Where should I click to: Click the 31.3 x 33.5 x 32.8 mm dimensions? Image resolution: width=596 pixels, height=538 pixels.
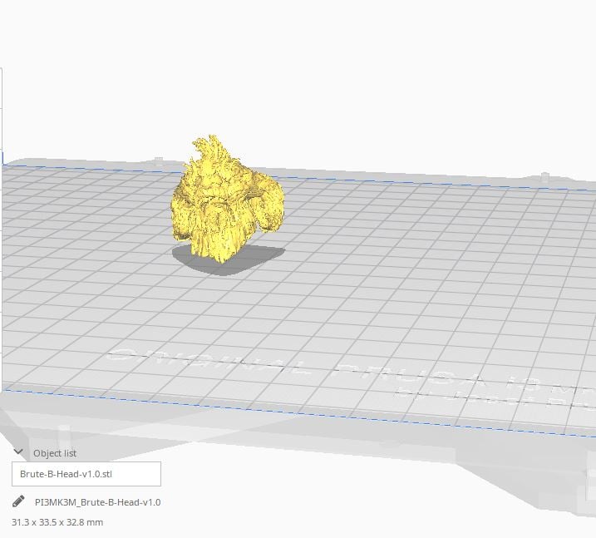tap(57, 522)
